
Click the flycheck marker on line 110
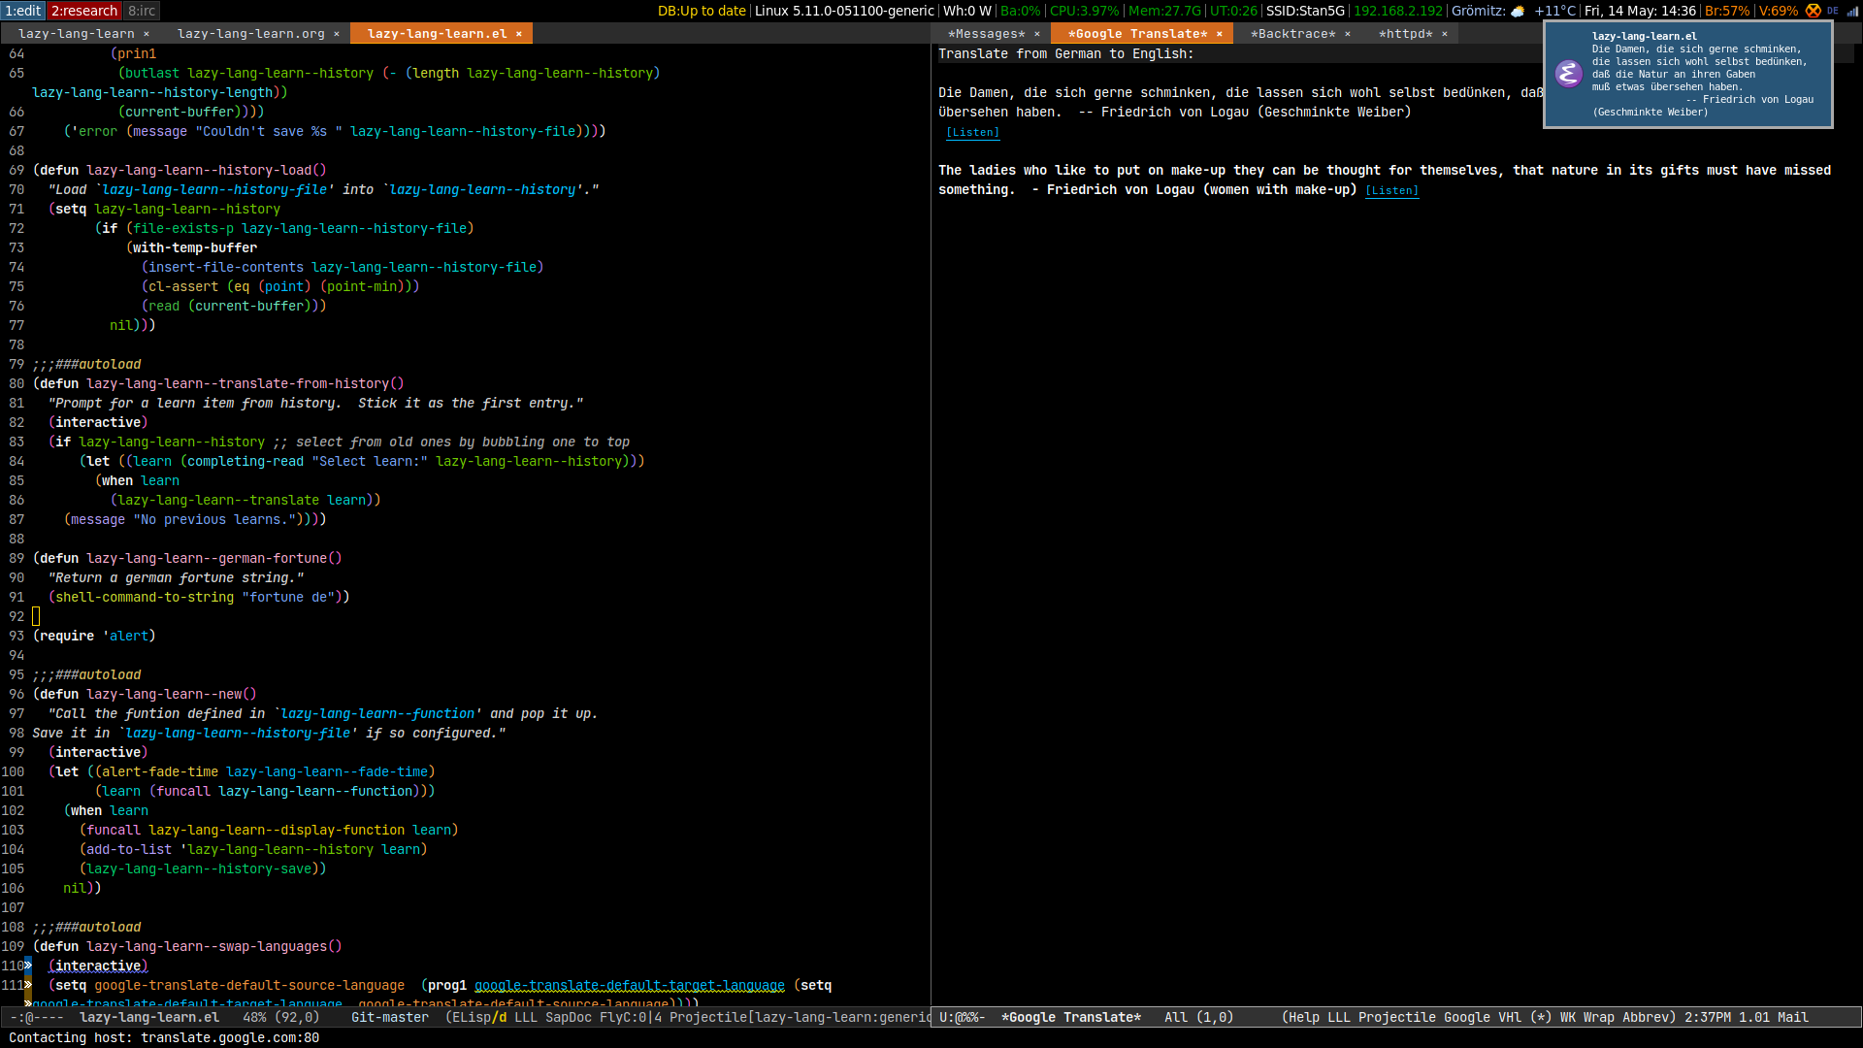tap(28, 966)
